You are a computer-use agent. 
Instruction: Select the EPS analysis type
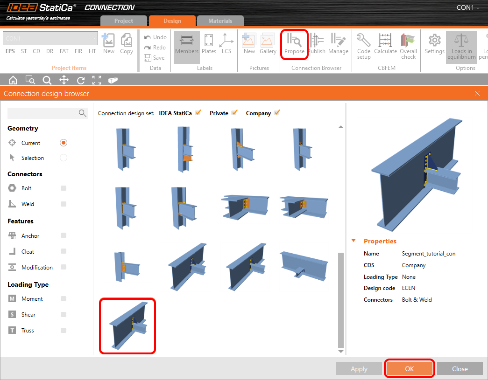(x=10, y=51)
